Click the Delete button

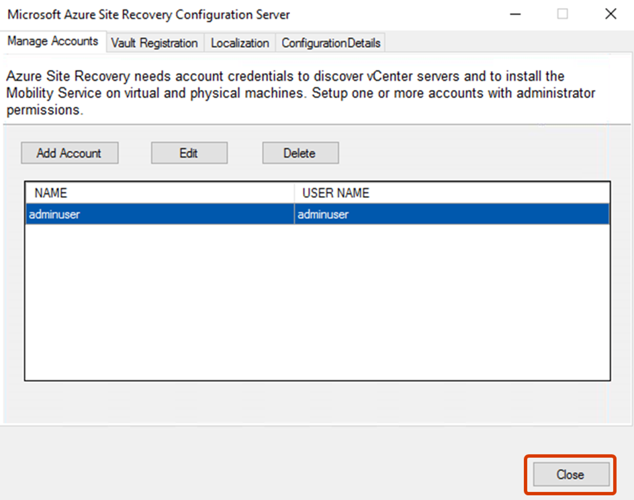pyautogui.click(x=300, y=152)
